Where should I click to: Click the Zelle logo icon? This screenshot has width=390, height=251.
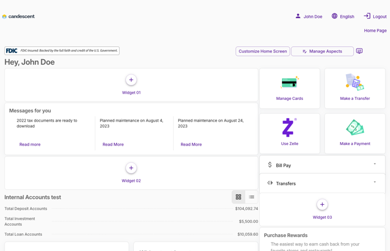pyautogui.click(x=289, y=127)
